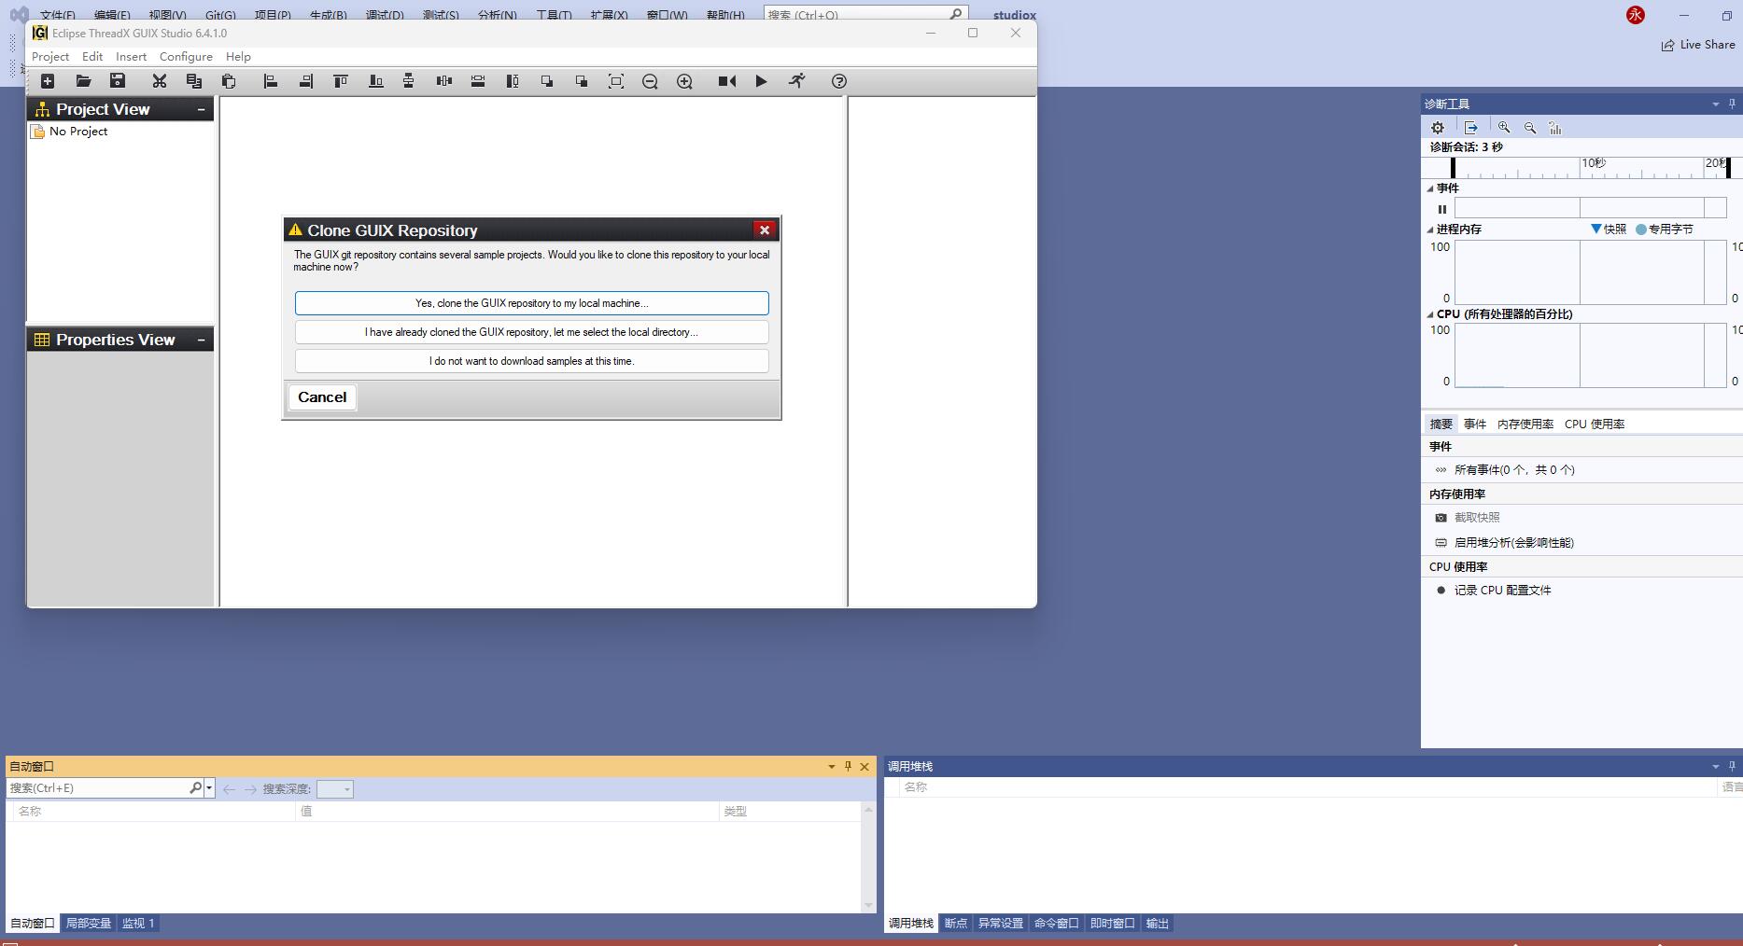Collapse the Properties View panel
This screenshot has height=946, width=1743.
pyautogui.click(x=201, y=340)
